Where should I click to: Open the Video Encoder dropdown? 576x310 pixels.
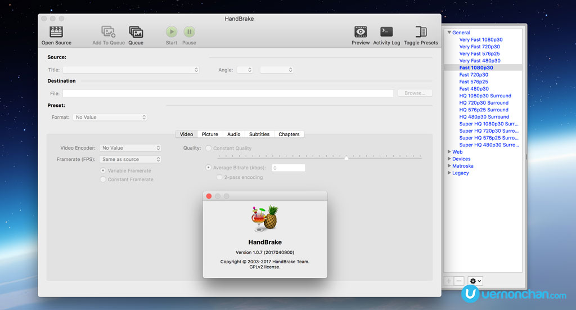pyautogui.click(x=130, y=147)
